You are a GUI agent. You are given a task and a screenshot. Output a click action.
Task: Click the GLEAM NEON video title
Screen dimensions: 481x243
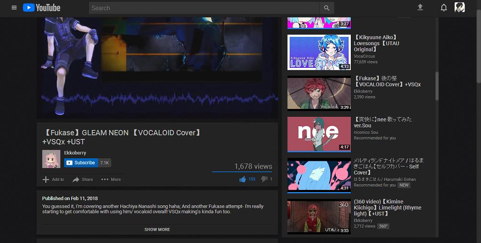click(x=123, y=137)
